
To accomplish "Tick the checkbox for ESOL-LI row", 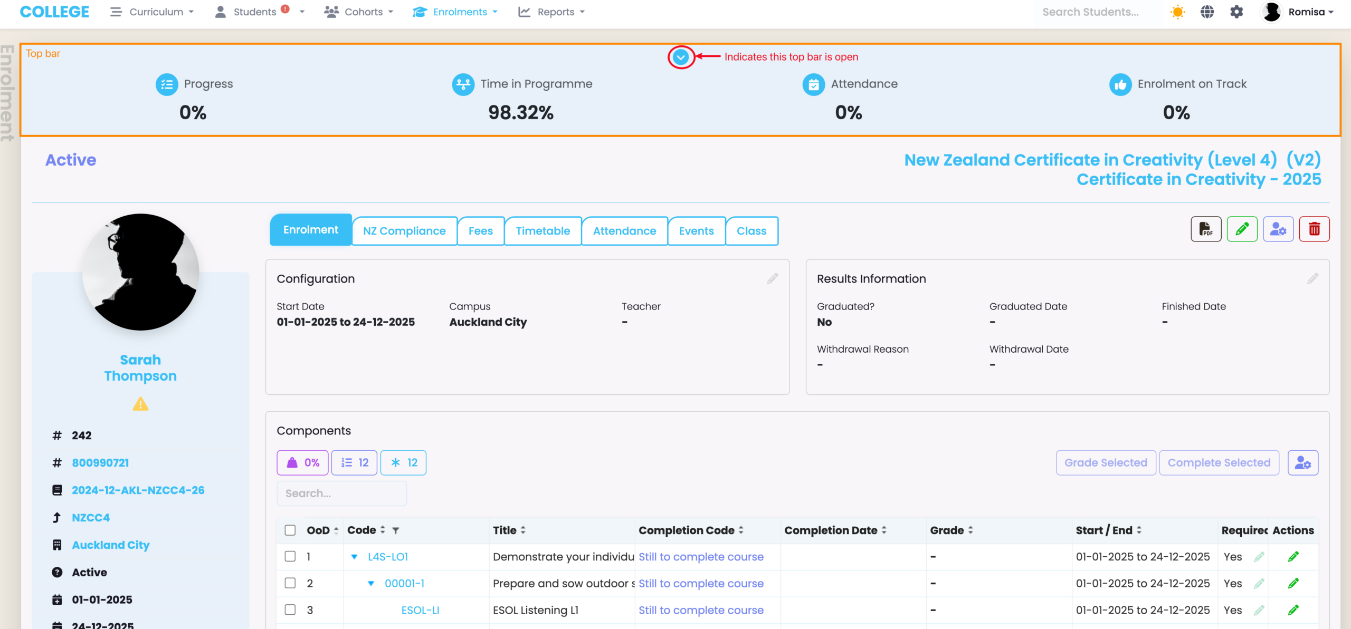I will 290,609.
